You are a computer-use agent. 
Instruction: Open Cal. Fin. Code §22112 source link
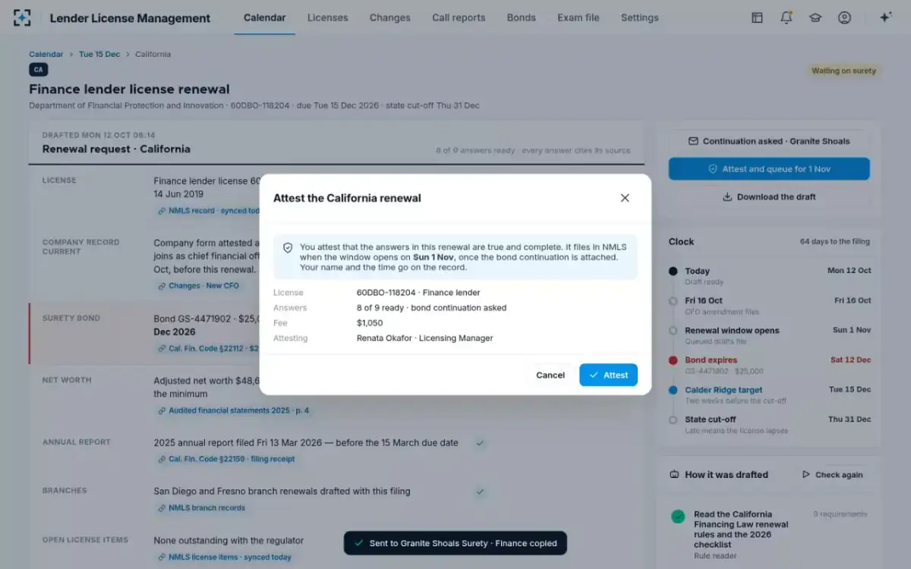(209, 348)
